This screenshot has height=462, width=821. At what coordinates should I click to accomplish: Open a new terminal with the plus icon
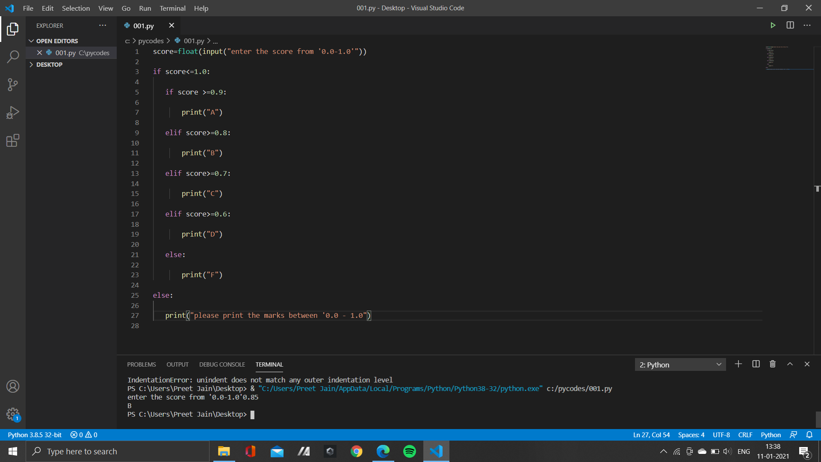(738, 364)
